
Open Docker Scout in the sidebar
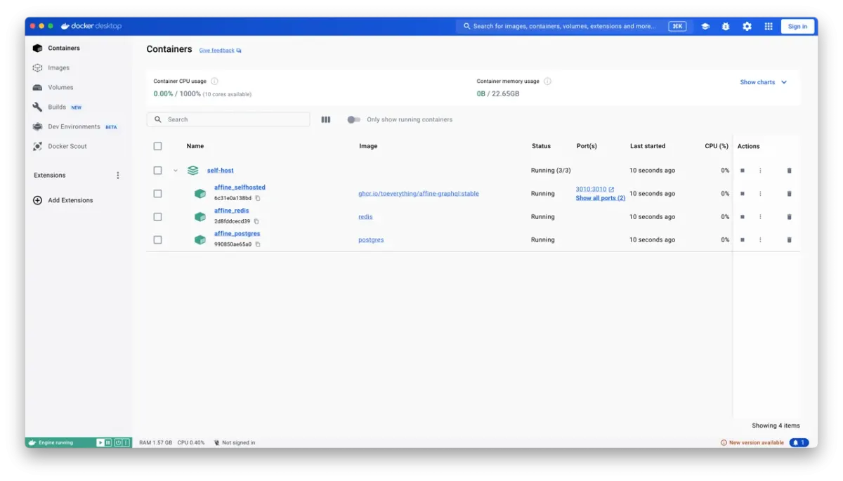pyautogui.click(x=67, y=146)
